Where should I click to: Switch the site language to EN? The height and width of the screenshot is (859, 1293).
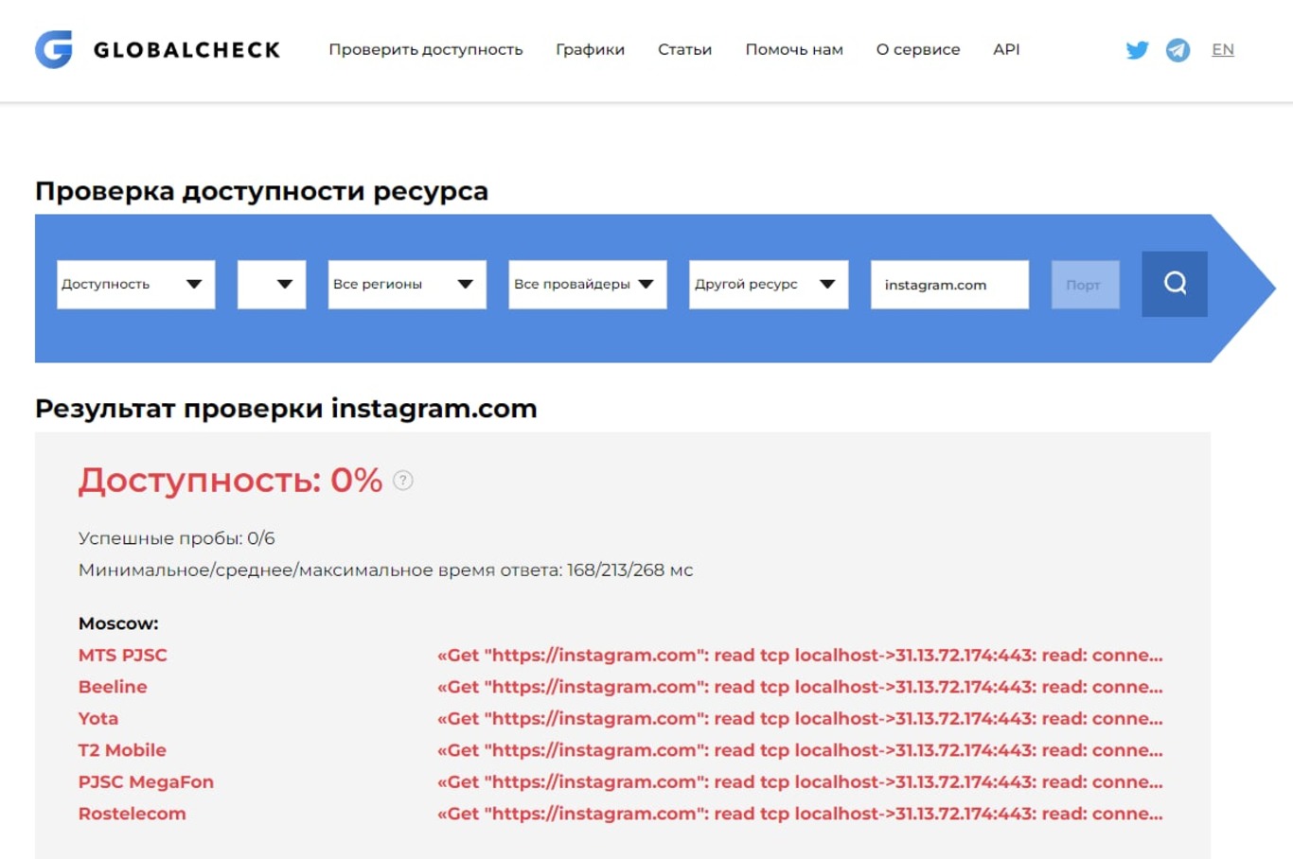point(1222,49)
